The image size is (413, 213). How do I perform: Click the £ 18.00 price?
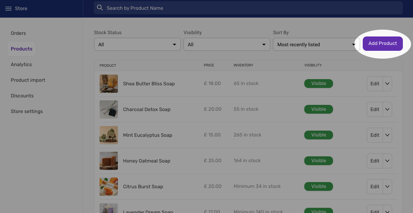[213, 83]
